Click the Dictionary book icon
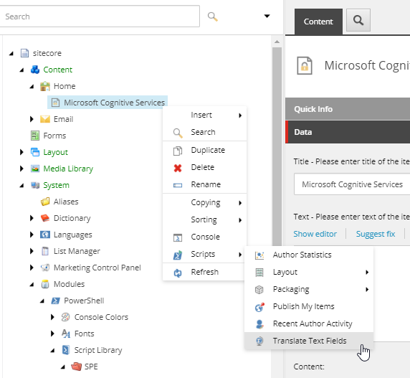This screenshot has height=378, width=410. [45, 218]
